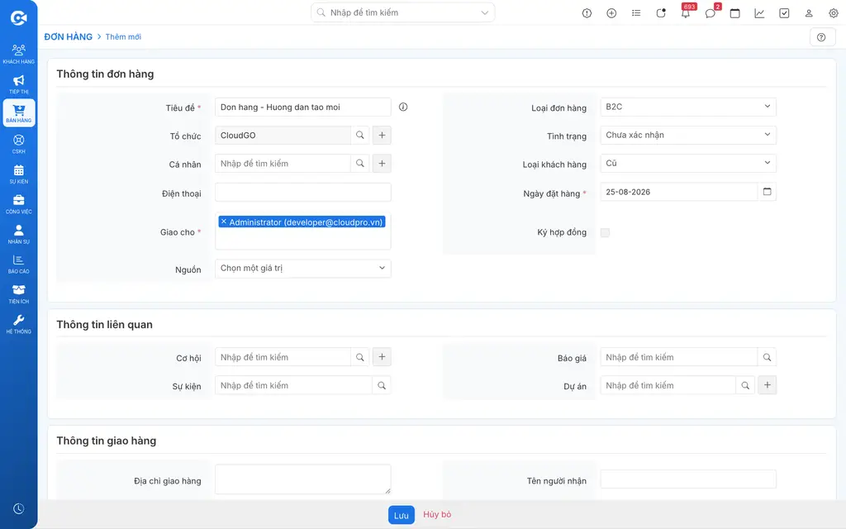Screen dimensions: 846x529
Task: Click the Giao cho assignee box
Action: (x=302, y=231)
